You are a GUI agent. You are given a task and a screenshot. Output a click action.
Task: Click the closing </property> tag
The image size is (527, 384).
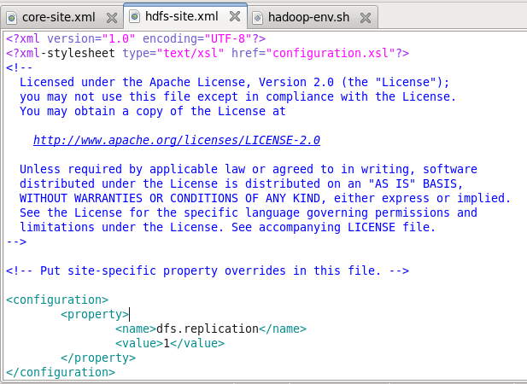(x=98, y=358)
